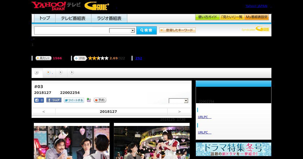Switch to ラジオ番組表 tab

(x=109, y=18)
